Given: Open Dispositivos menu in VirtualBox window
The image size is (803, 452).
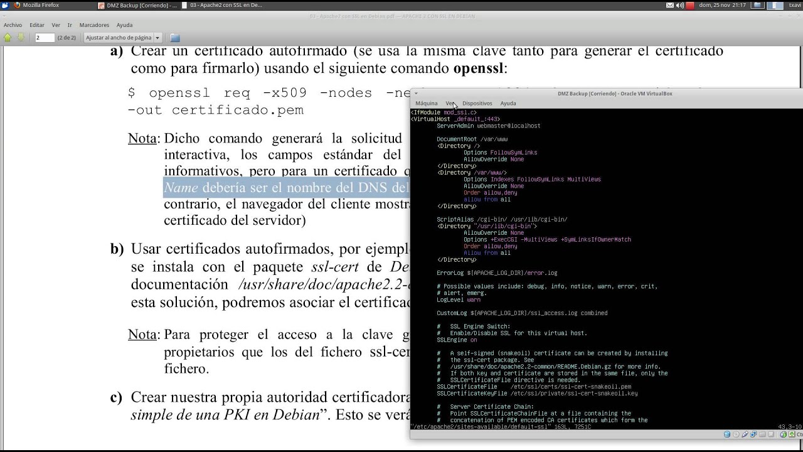Looking at the screenshot, I should [477, 103].
